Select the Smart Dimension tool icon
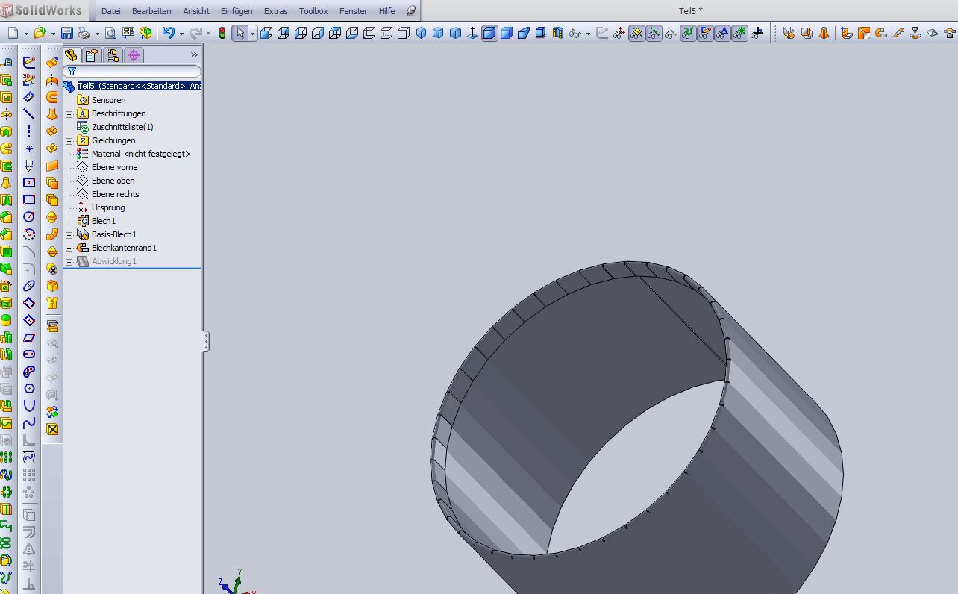 [x=29, y=97]
